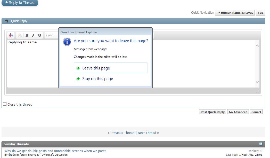This screenshot has width=270, height=158.
Task: Enable the Close this thread checkbox
Action: tap(5, 104)
